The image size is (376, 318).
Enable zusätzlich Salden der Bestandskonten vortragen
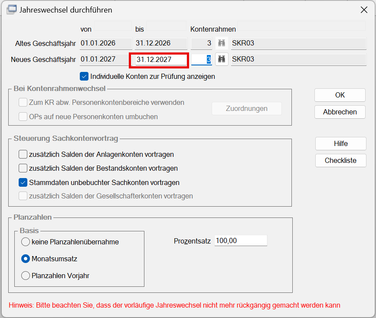(x=23, y=168)
